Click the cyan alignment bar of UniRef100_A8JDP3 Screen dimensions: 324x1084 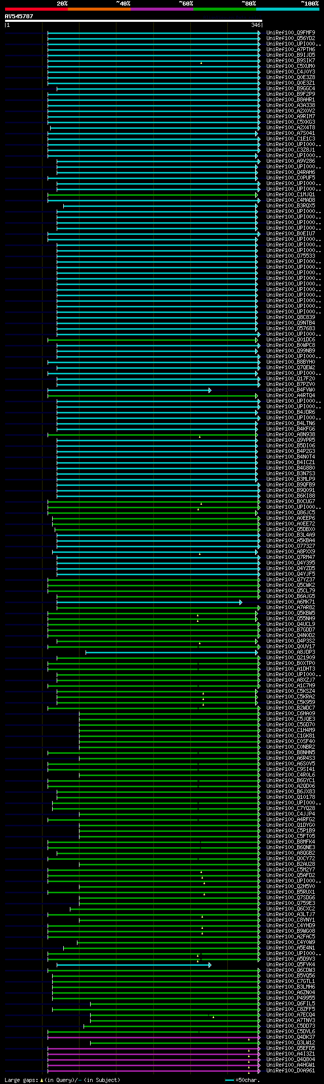pyautogui.click(x=172, y=652)
